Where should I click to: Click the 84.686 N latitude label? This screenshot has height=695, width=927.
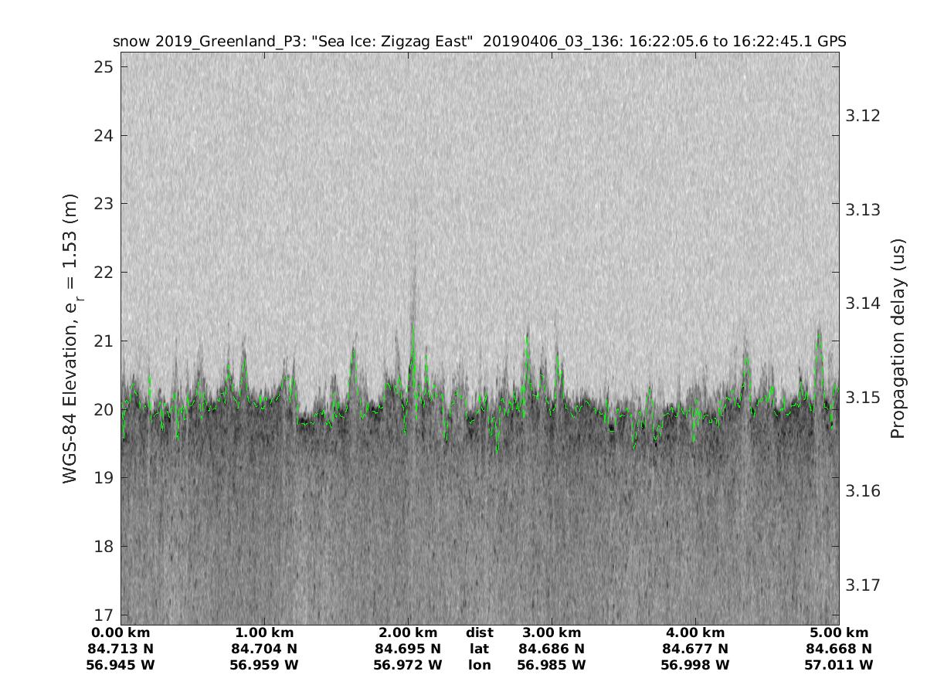pyautogui.click(x=551, y=649)
